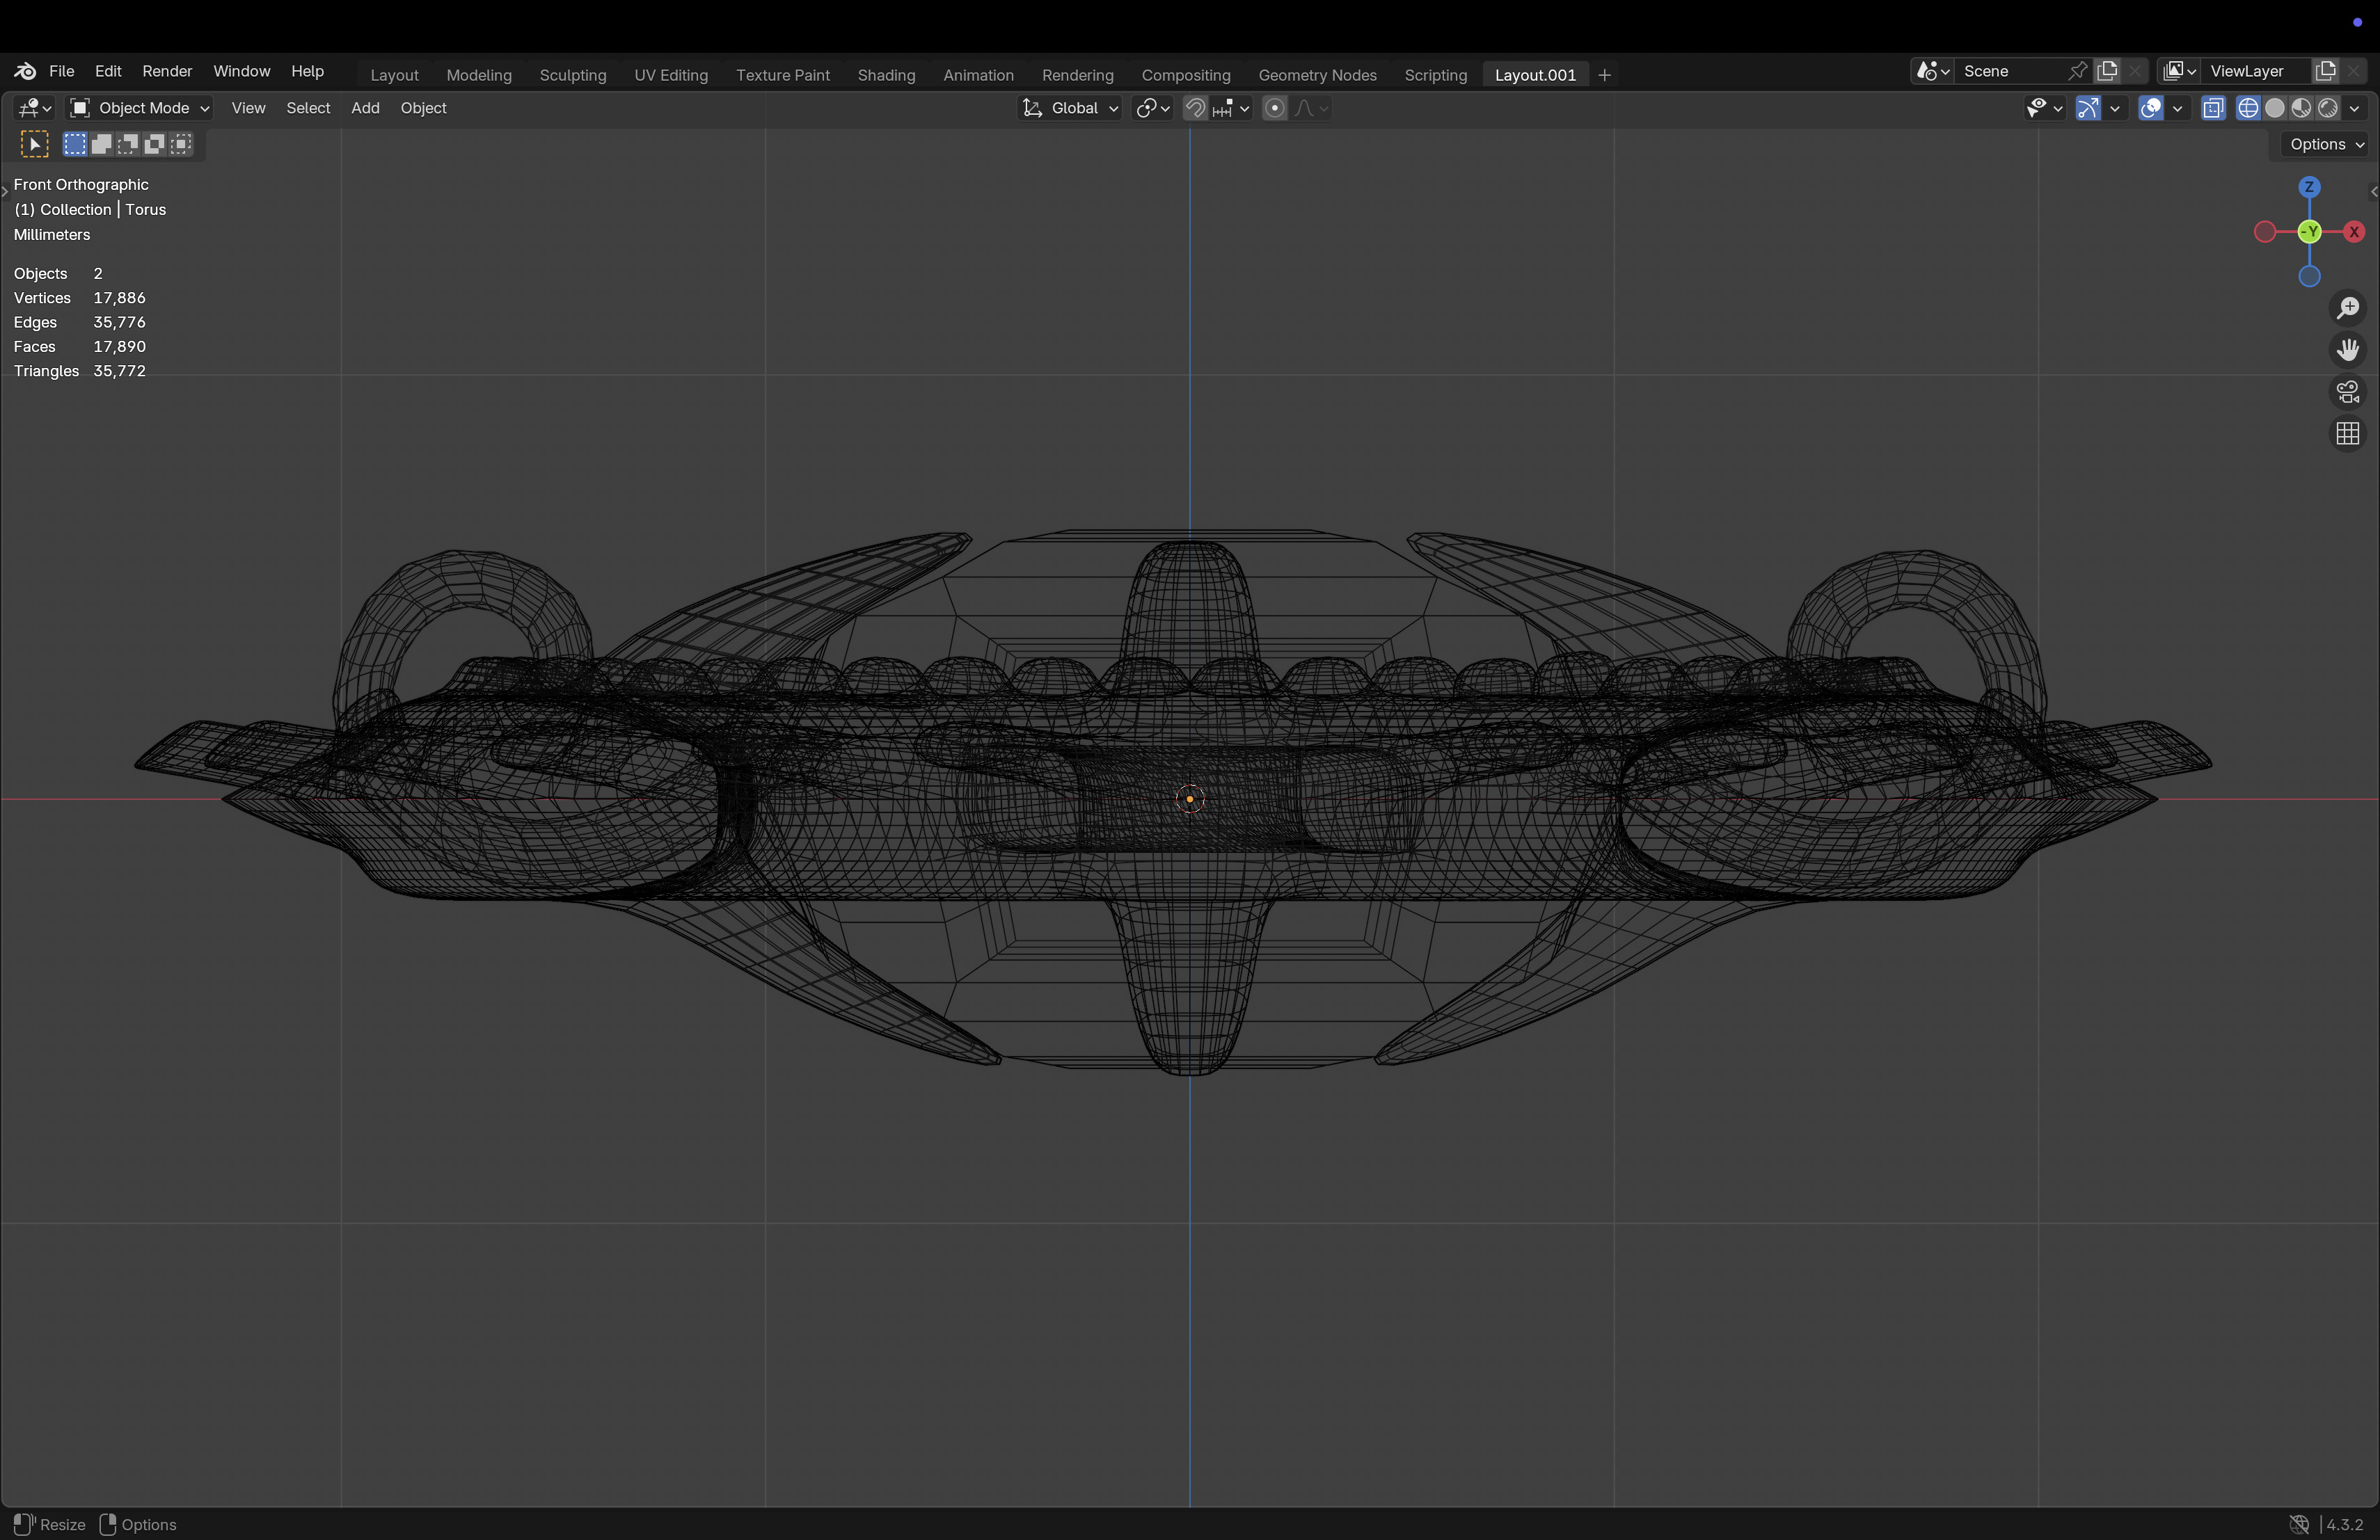
Task: Open the Object Mode dropdown
Action: coord(140,108)
